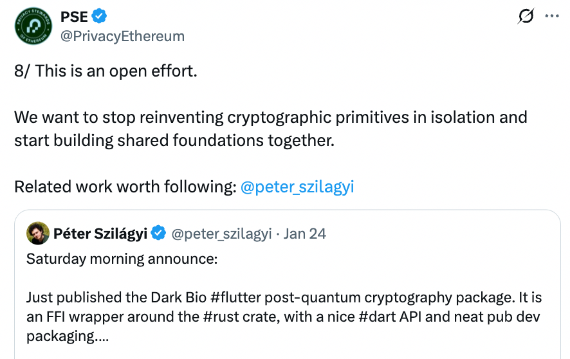This screenshot has width=570, height=359.
Task: Open the Grok actions icon
Action: click(526, 17)
